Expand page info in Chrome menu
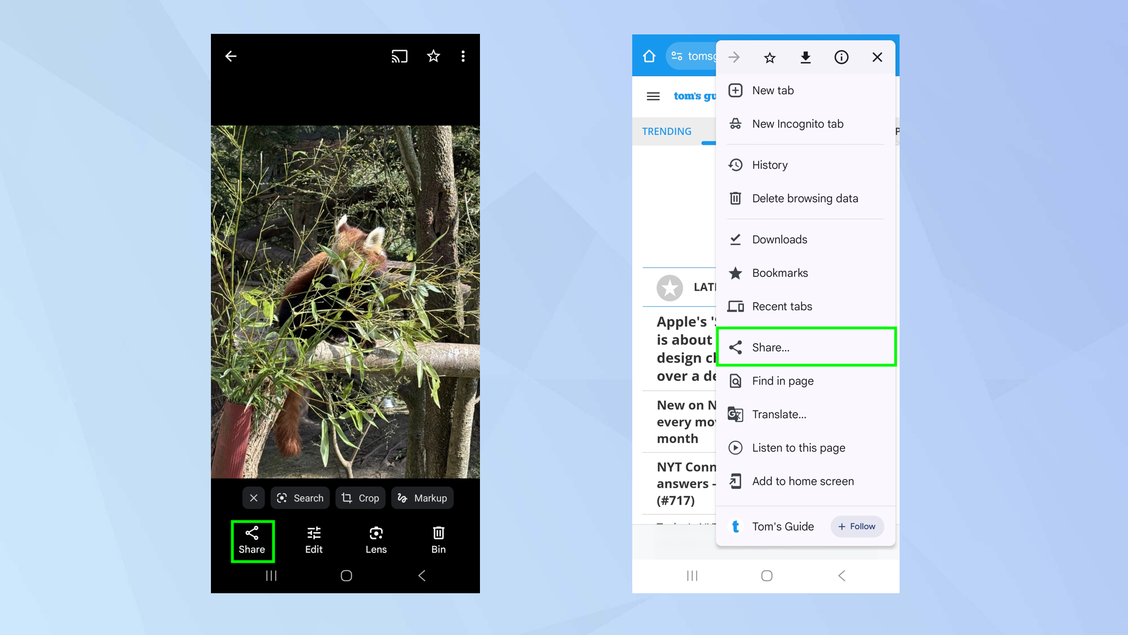 pyautogui.click(x=841, y=57)
